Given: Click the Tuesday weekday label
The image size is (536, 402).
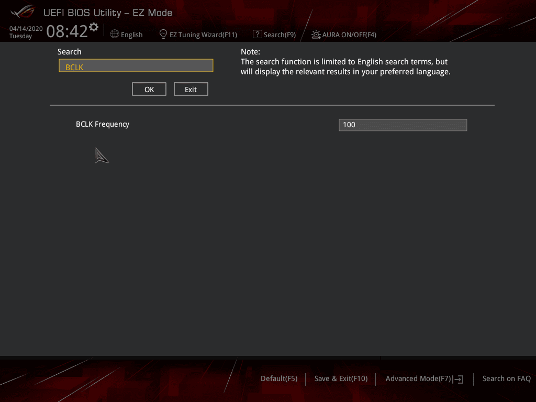Looking at the screenshot, I should pos(20,36).
